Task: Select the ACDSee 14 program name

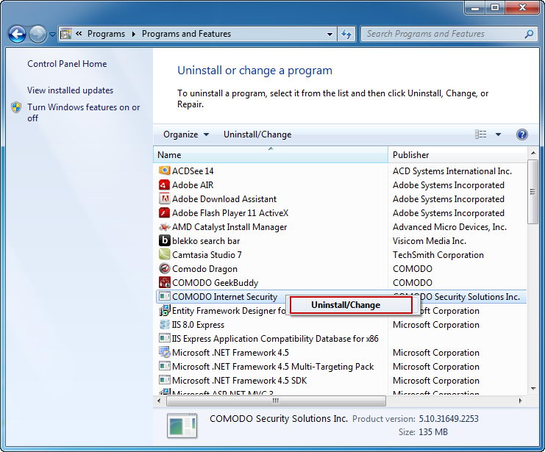Action: tap(193, 171)
